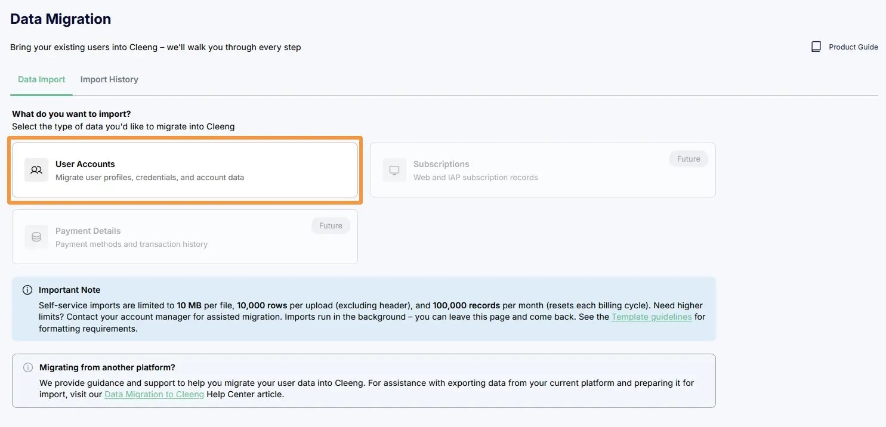Open the Template guidelines link

coord(652,317)
